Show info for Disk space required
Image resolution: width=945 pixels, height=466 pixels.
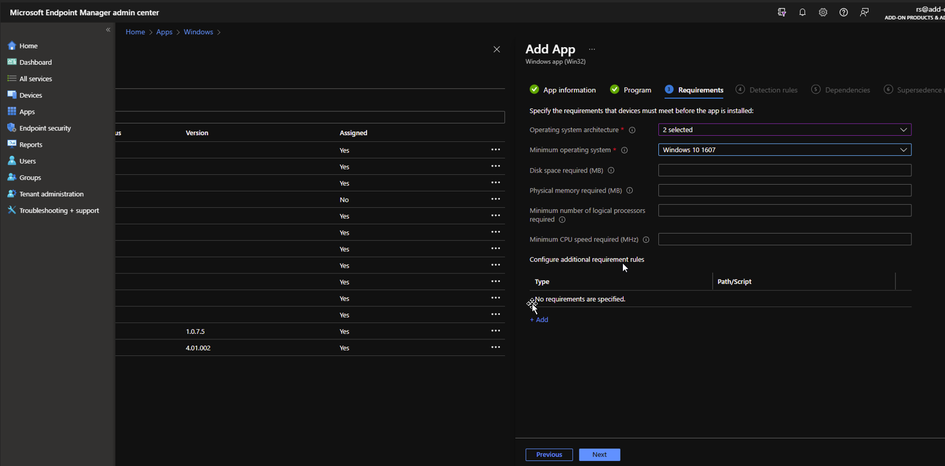(x=611, y=171)
